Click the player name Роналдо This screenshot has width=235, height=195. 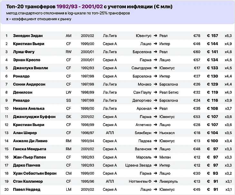pyautogui.click(x=21, y=76)
